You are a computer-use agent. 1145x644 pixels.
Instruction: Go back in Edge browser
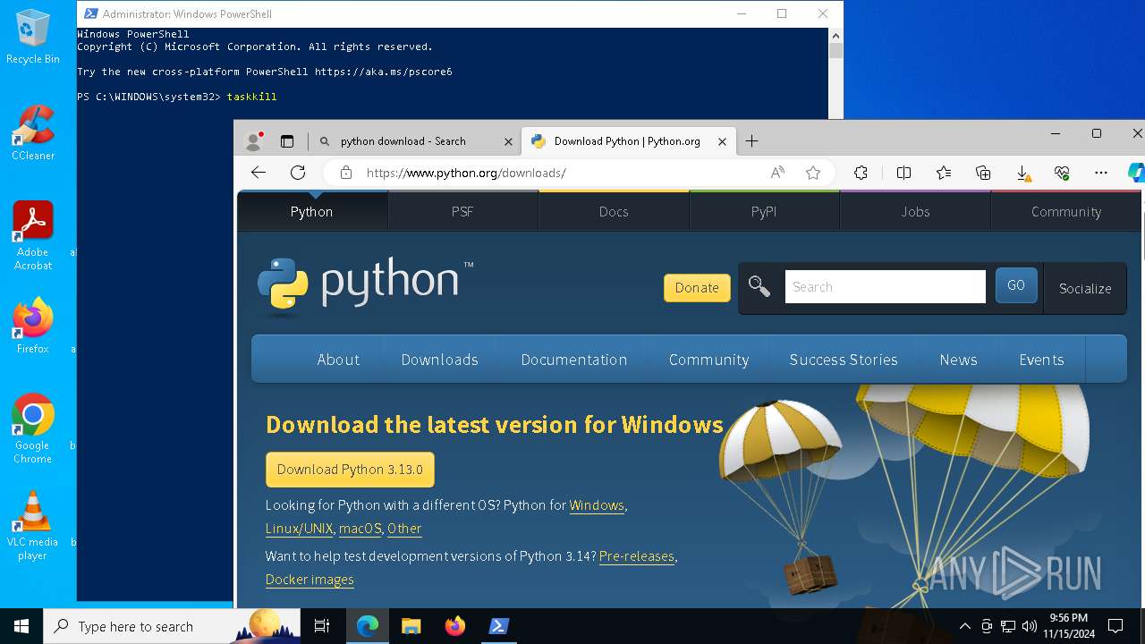[x=259, y=173]
